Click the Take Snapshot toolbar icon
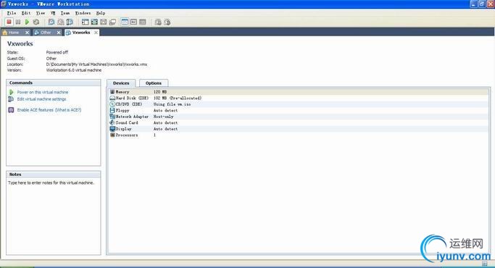 (51, 22)
